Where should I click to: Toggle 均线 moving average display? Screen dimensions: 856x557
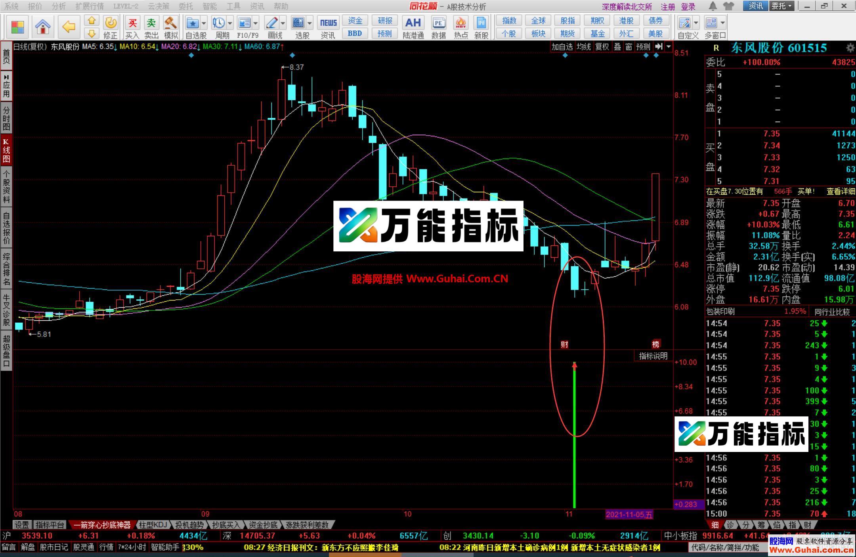click(583, 47)
